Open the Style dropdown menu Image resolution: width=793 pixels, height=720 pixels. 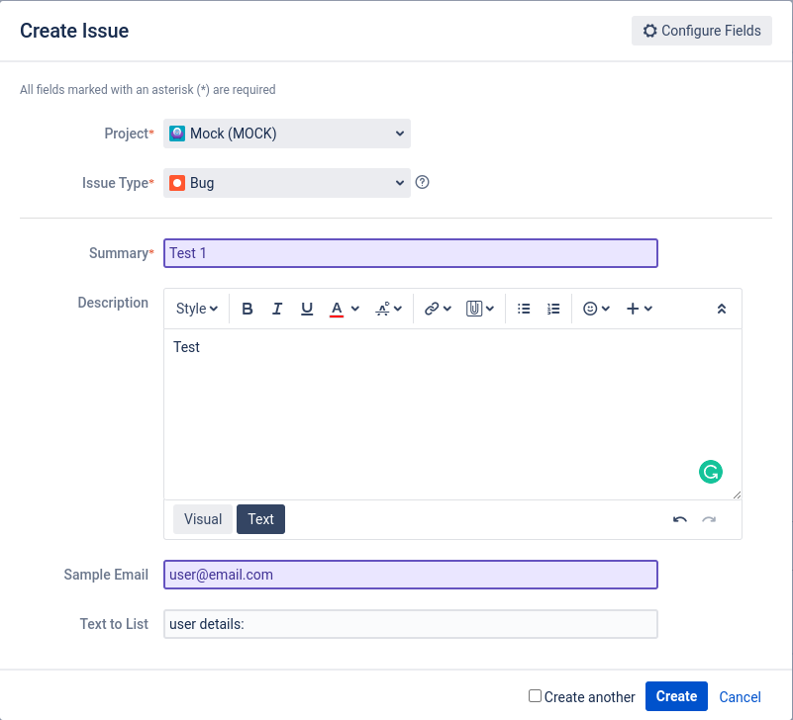pos(197,309)
